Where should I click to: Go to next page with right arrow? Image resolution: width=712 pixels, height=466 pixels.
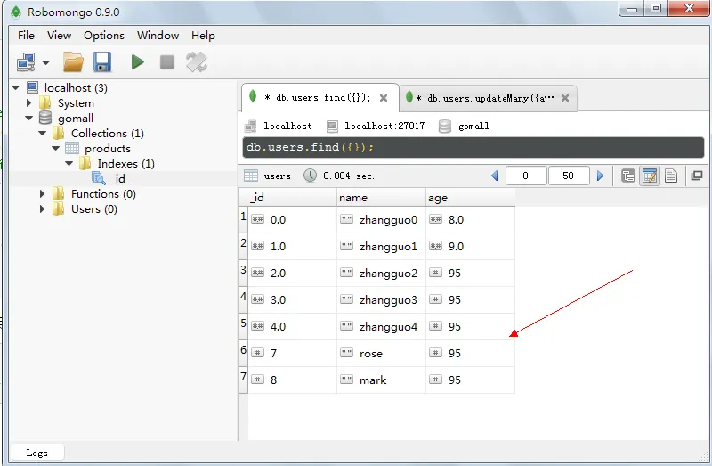tap(600, 176)
